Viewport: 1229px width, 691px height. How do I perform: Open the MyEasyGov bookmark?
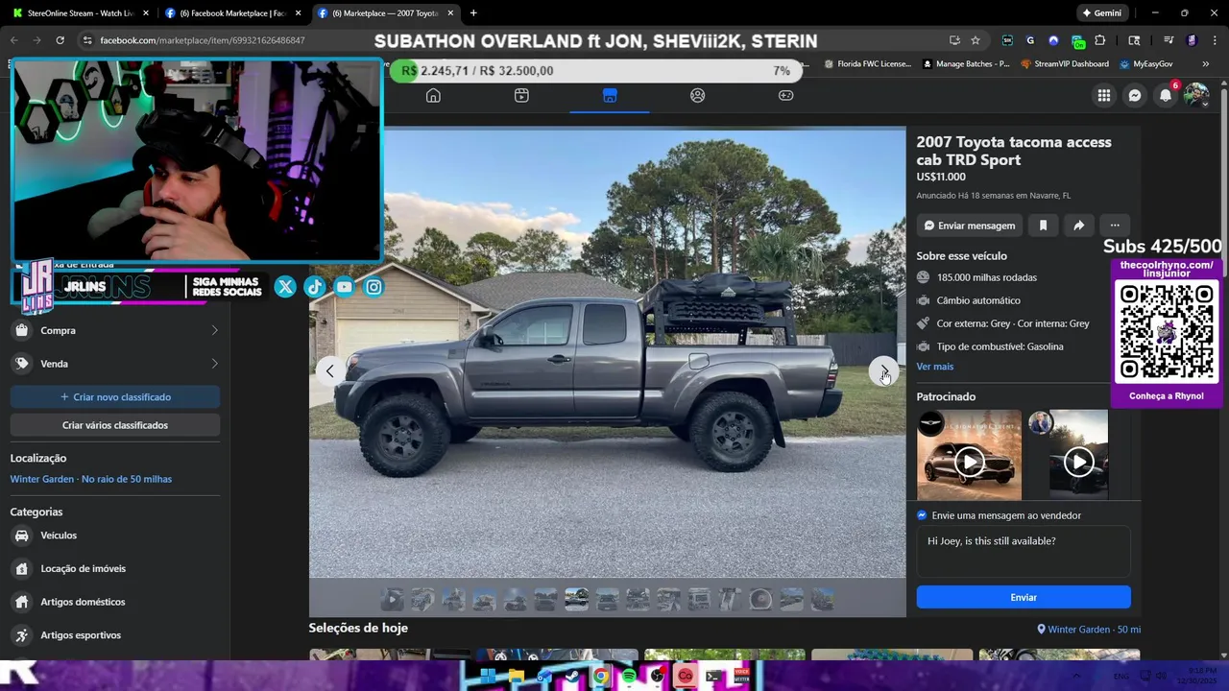click(1146, 64)
